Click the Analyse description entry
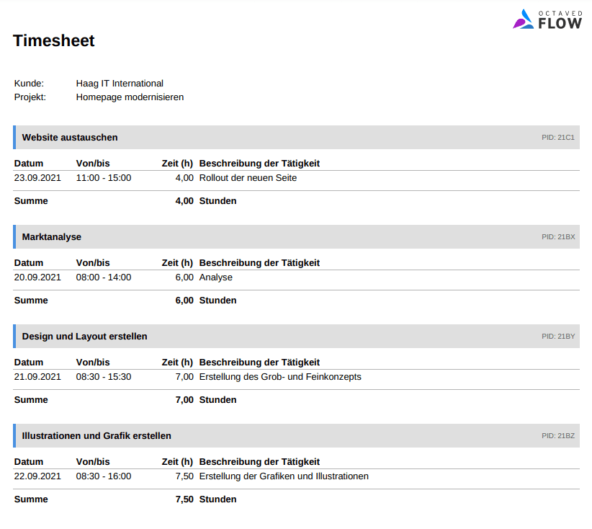Screen dimensions: 592x529 [x=216, y=277]
